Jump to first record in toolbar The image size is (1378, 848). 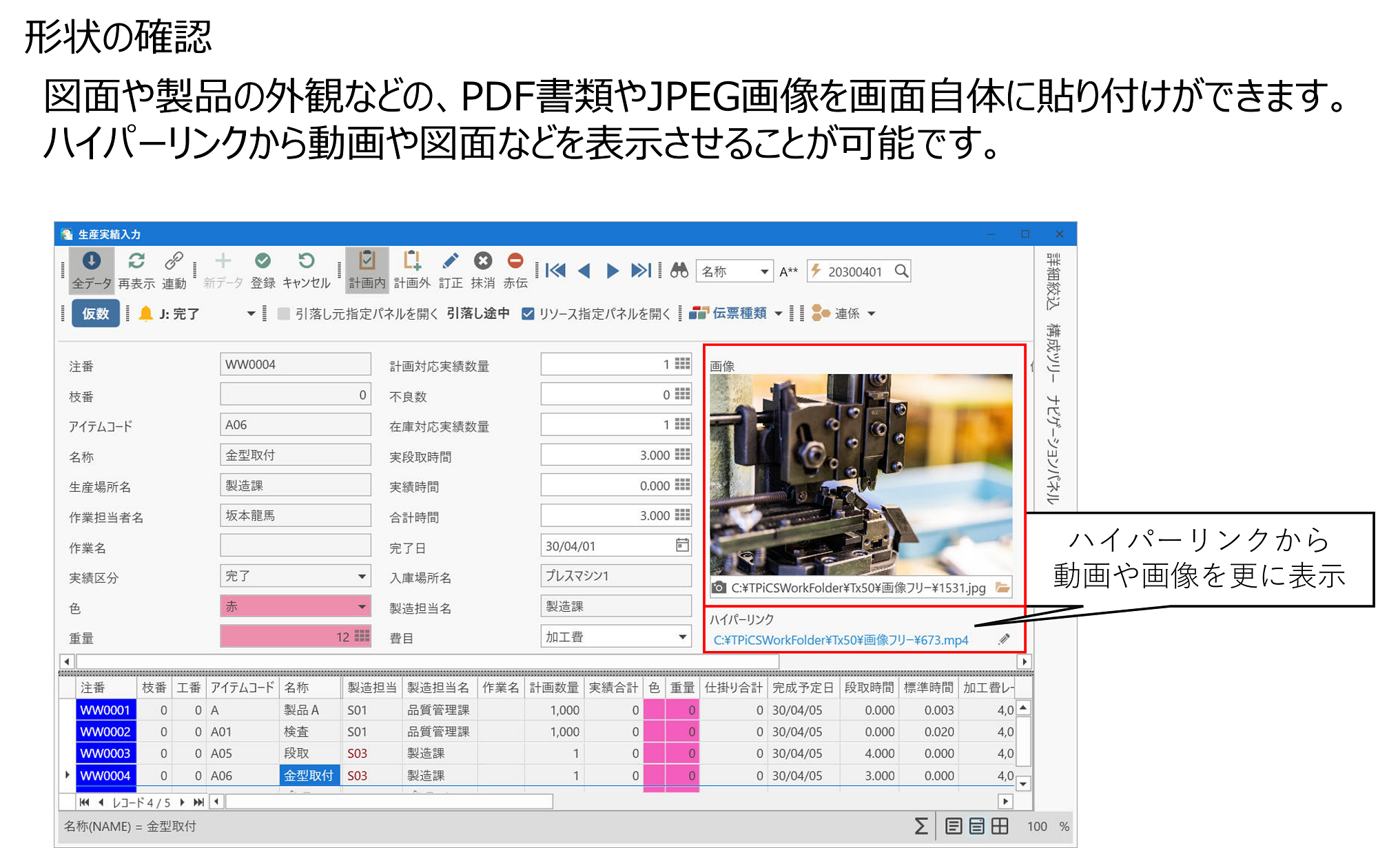556,271
